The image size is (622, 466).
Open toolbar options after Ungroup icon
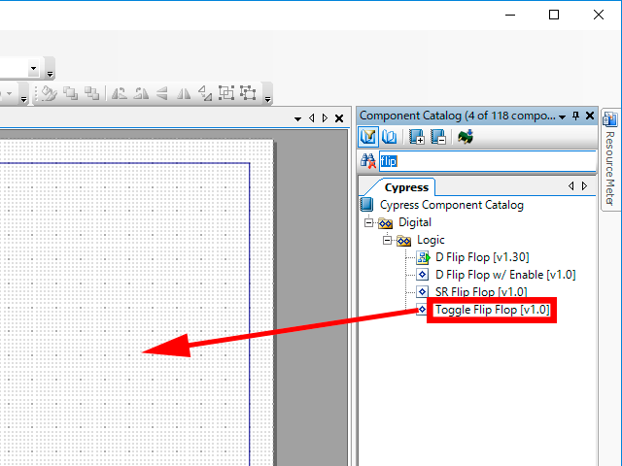click(x=268, y=99)
